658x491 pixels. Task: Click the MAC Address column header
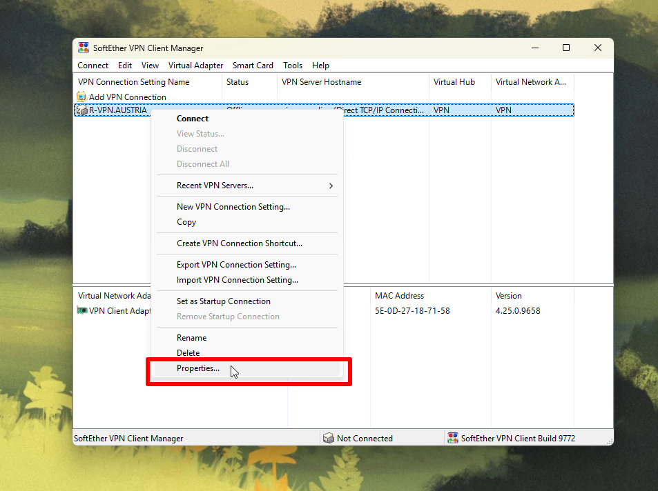pos(399,296)
